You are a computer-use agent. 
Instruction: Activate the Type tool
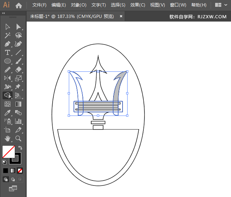[x=7, y=53]
